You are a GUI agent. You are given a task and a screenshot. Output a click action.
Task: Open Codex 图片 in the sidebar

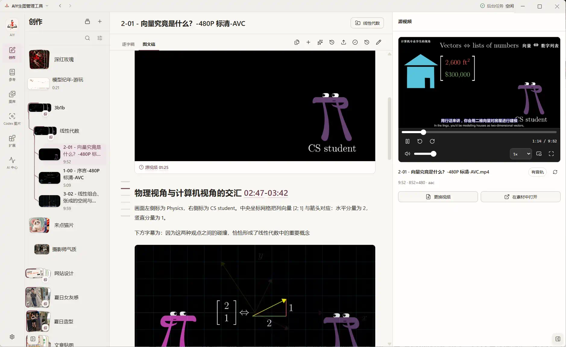pos(12,119)
